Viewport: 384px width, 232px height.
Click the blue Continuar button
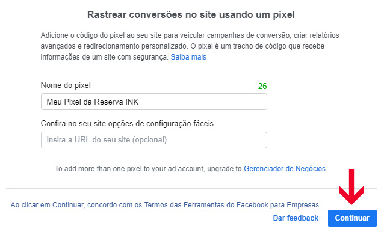tap(352, 218)
